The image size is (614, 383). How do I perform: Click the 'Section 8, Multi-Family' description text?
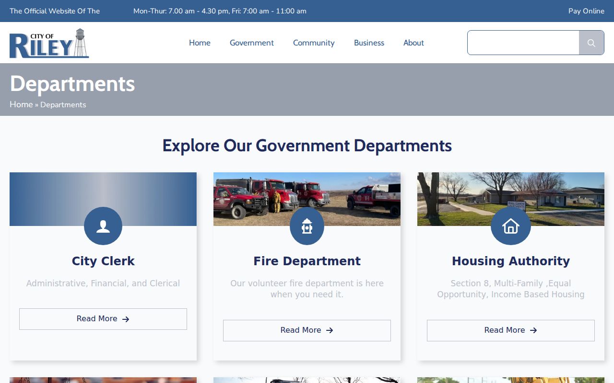pyautogui.click(x=511, y=289)
